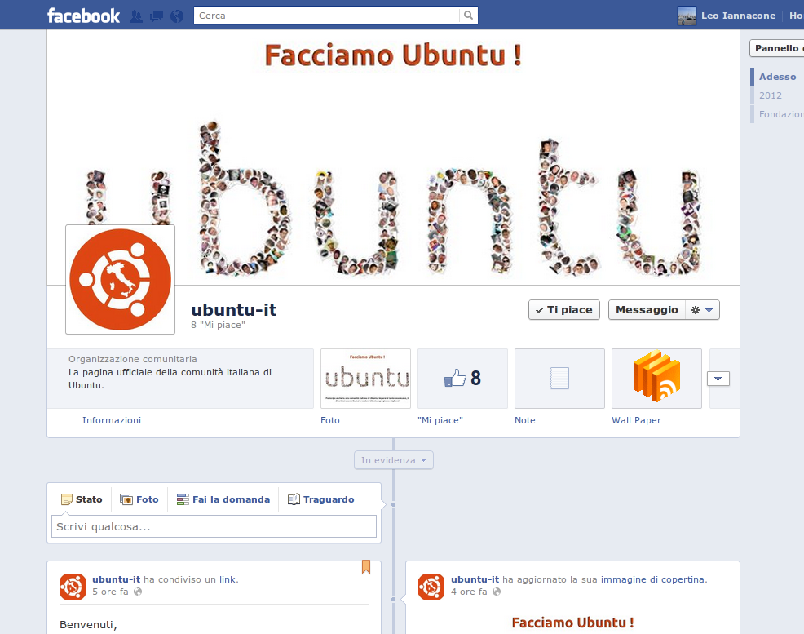Click the Cerca search field

[327, 16]
